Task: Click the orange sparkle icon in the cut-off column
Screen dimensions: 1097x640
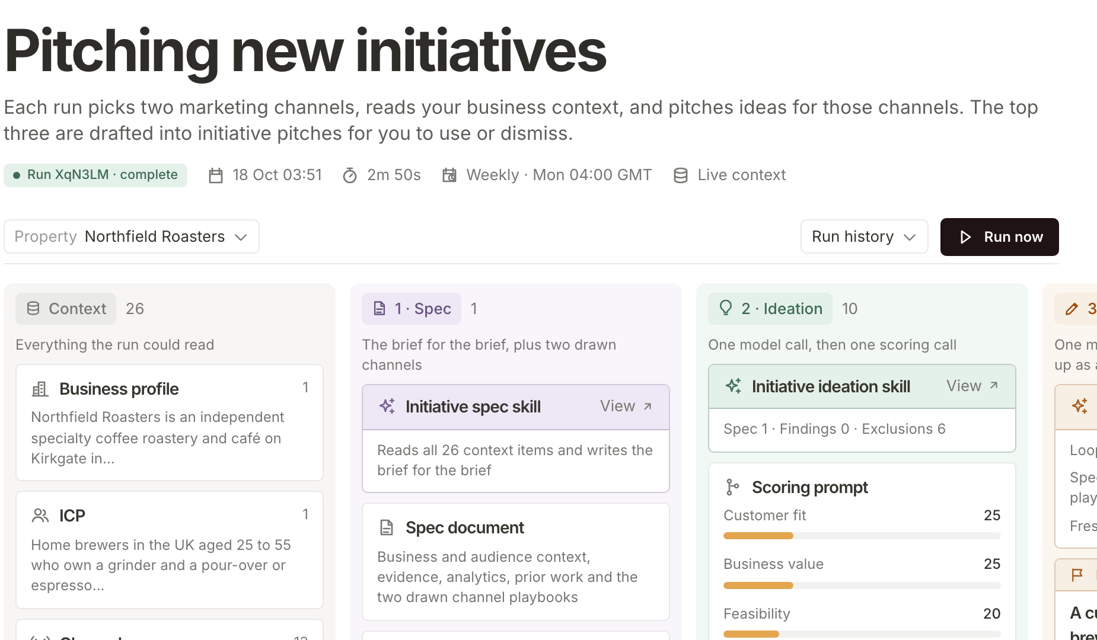Action: (x=1080, y=406)
